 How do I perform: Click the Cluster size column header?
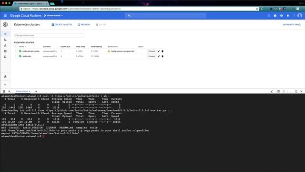[x=65, y=47]
